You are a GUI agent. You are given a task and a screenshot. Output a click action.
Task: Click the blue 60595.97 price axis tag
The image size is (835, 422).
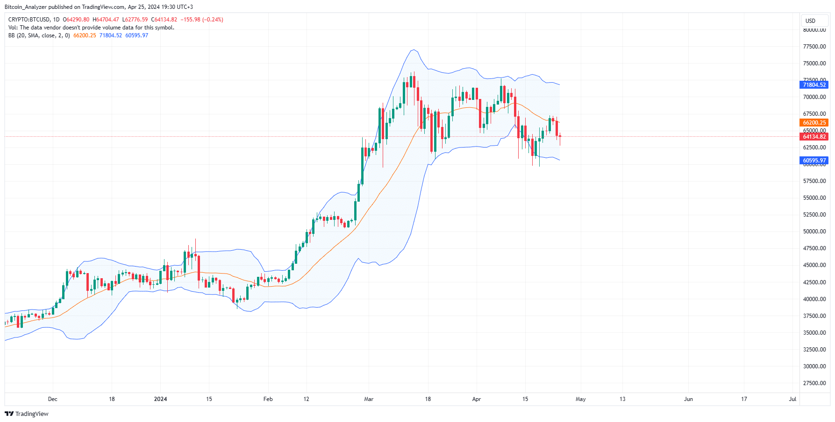tap(814, 161)
